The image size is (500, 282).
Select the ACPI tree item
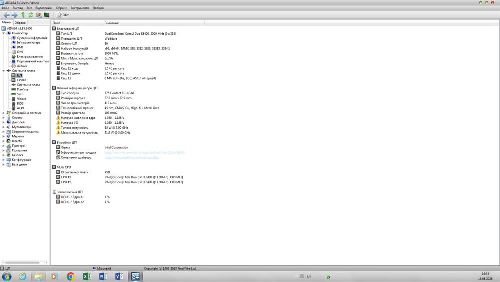coord(20,108)
